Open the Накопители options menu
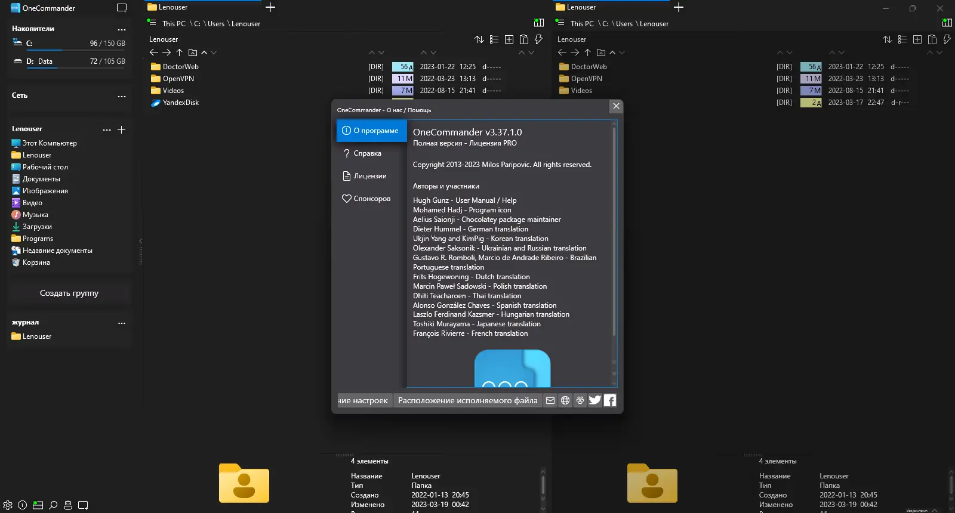Image resolution: width=955 pixels, height=513 pixels. click(122, 29)
